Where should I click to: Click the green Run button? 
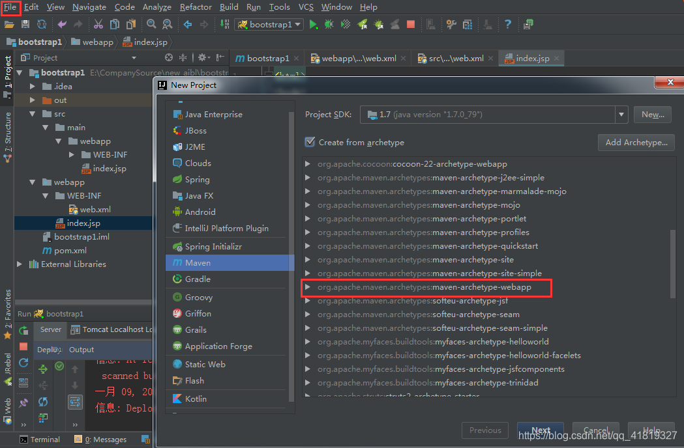coord(313,24)
